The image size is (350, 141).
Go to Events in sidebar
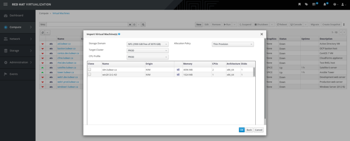pyautogui.click(x=18, y=74)
